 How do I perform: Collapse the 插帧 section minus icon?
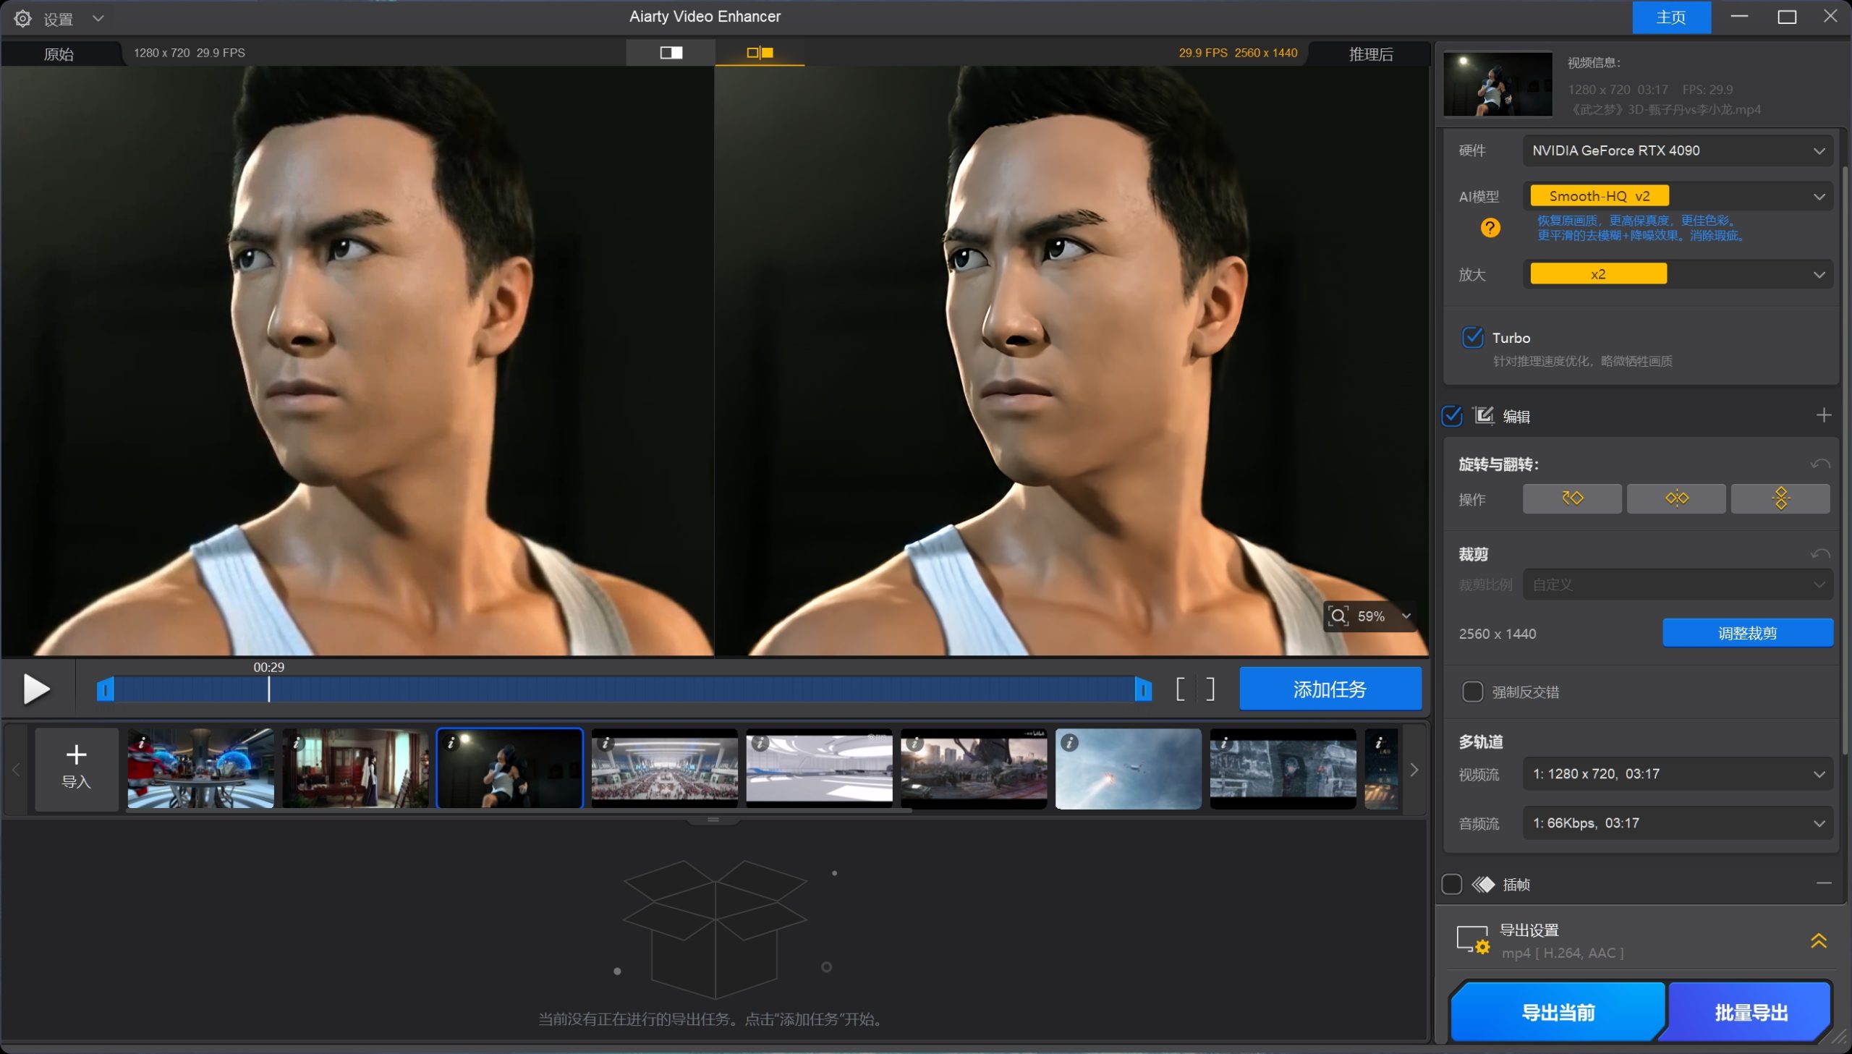[1823, 884]
